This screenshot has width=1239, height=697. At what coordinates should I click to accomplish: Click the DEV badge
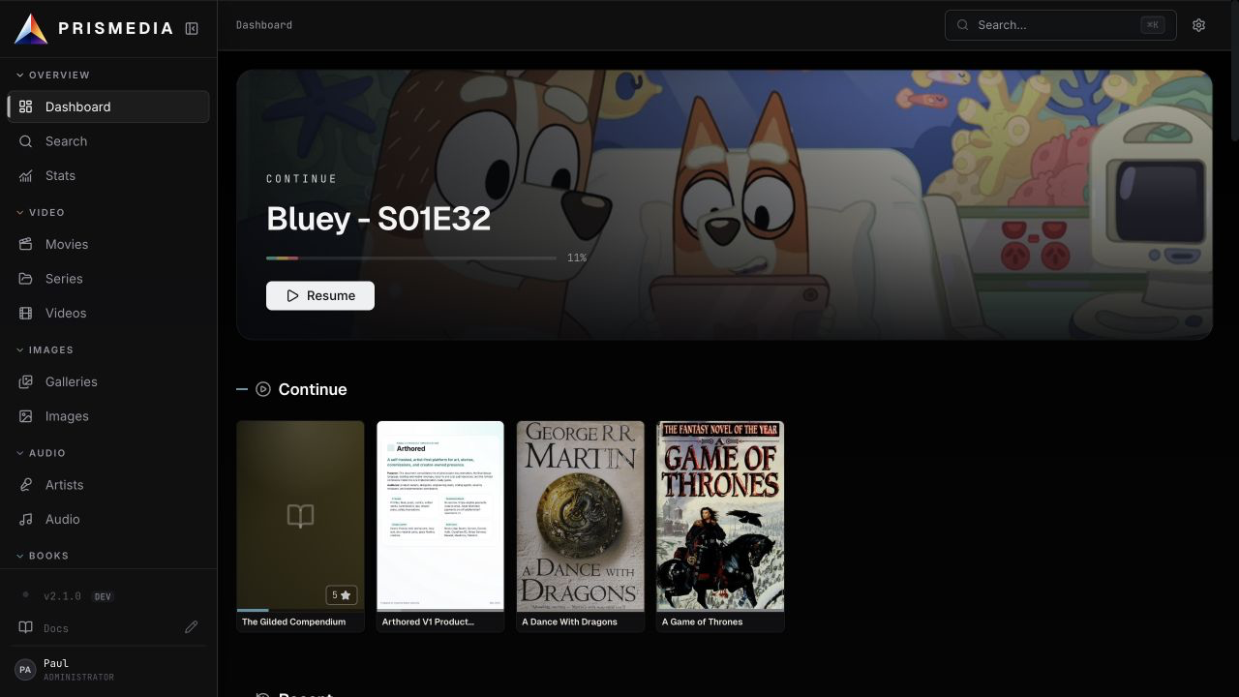(x=103, y=596)
